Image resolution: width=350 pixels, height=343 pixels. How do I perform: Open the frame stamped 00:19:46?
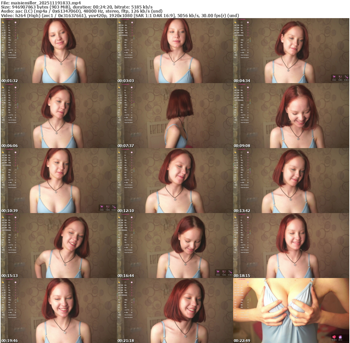[58, 311]
